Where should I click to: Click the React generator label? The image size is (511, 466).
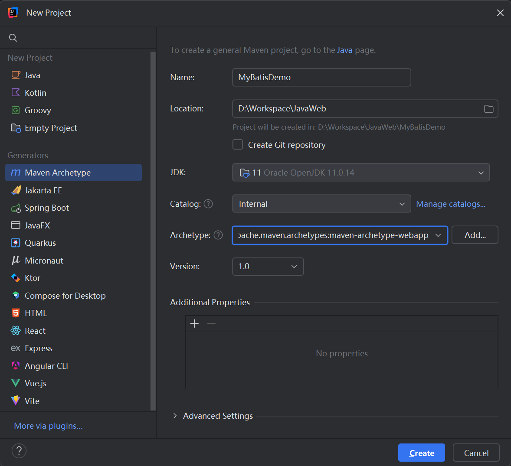[35, 330]
